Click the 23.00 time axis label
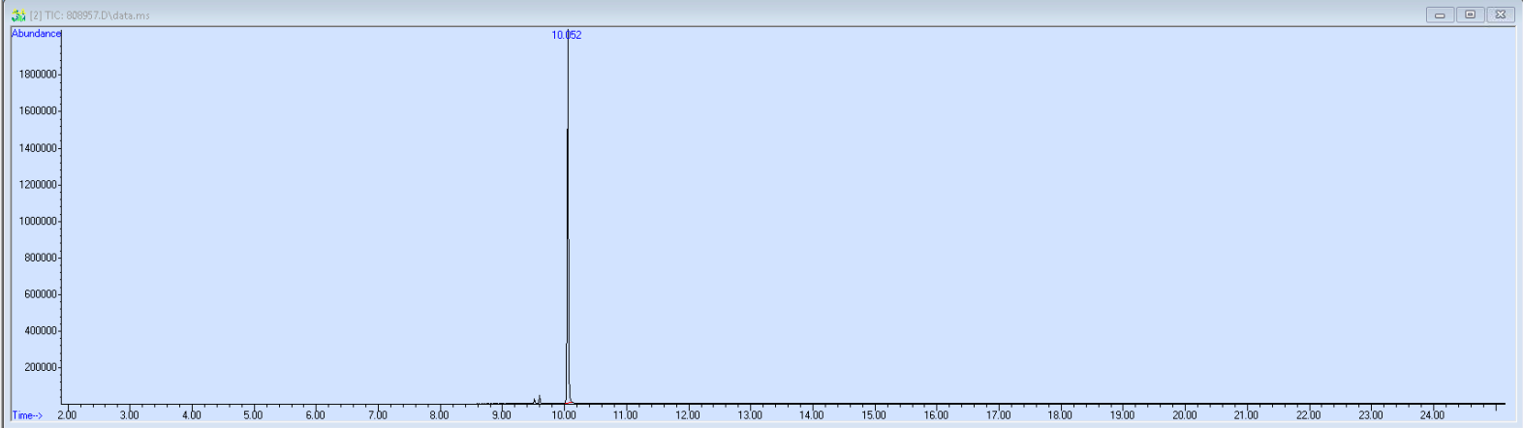This screenshot has width=1523, height=428. [x=1370, y=415]
